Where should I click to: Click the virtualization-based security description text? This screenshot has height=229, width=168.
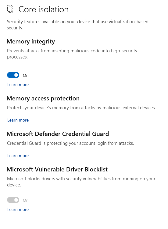click(78, 25)
